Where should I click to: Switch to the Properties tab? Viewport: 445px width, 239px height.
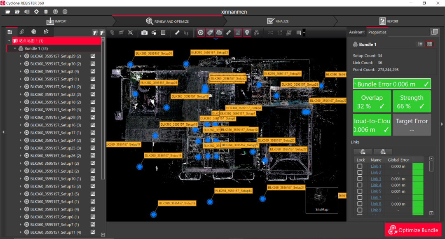pyautogui.click(x=377, y=32)
